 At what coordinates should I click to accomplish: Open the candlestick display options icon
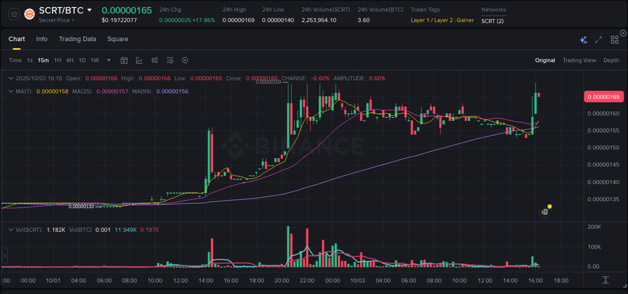[x=155, y=60]
